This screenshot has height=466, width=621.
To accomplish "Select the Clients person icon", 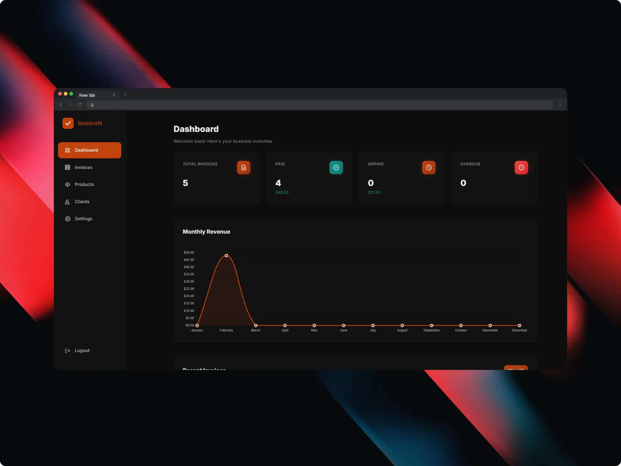I will click(x=67, y=202).
